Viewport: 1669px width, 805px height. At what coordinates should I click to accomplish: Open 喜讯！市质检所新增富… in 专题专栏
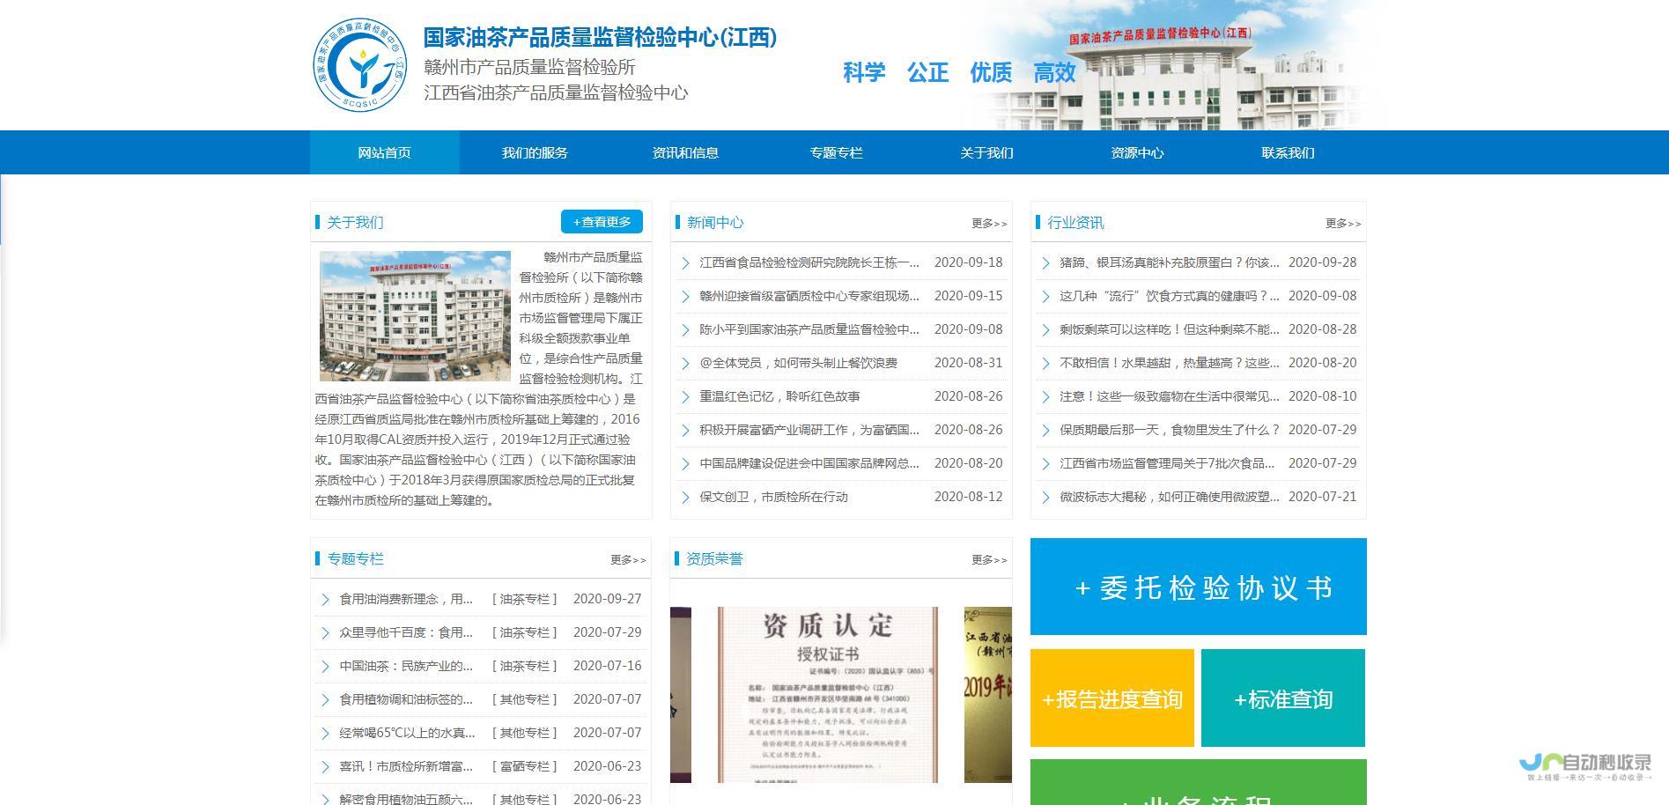pyautogui.click(x=406, y=766)
